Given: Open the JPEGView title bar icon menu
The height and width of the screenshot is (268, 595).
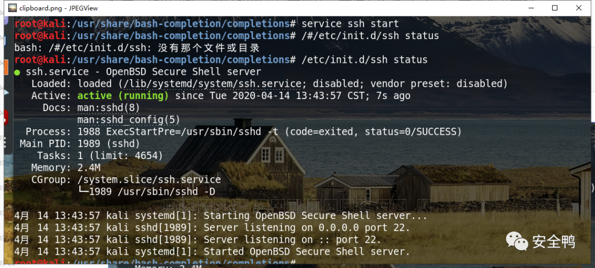Looking at the screenshot, I should [13, 8].
